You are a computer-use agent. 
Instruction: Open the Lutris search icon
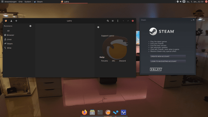pyautogui.click(x=108, y=21)
